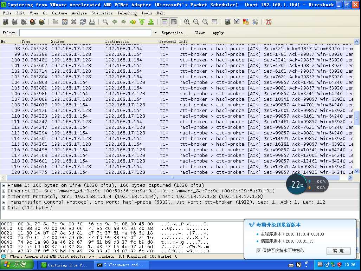Screen dimensions: 361x271
Task: Open Wireshark preferences tools icon
Action: pos(255,22)
